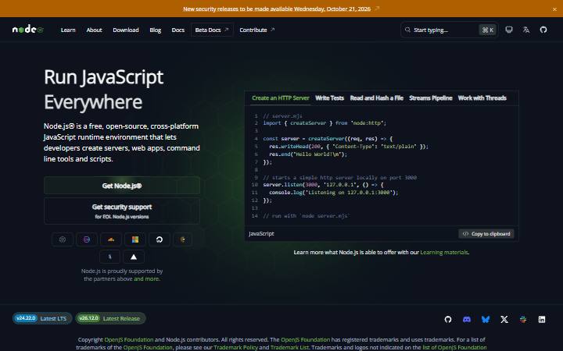Click the 'Run JavaScript Everywhere' heading
The height and width of the screenshot is (351, 563).
click(103, 90)
